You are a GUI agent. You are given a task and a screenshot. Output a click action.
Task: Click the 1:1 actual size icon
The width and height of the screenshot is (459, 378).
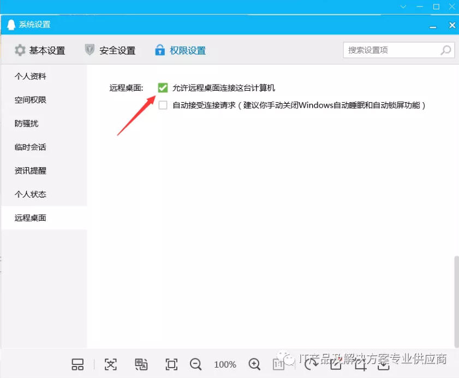pos(278,364)
